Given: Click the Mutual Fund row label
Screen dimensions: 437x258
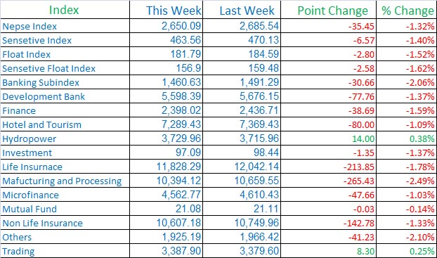Looking at the screenshot, I should [30, 209].
